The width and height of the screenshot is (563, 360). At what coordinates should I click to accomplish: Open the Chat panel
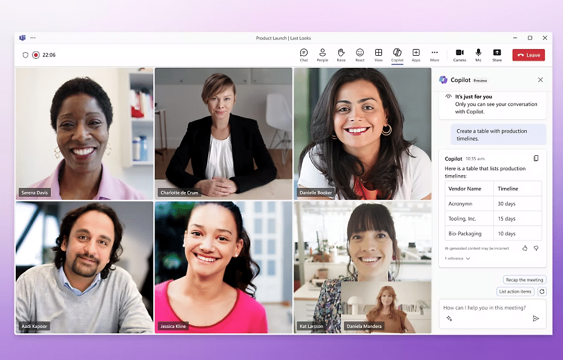tap(304, 55)
